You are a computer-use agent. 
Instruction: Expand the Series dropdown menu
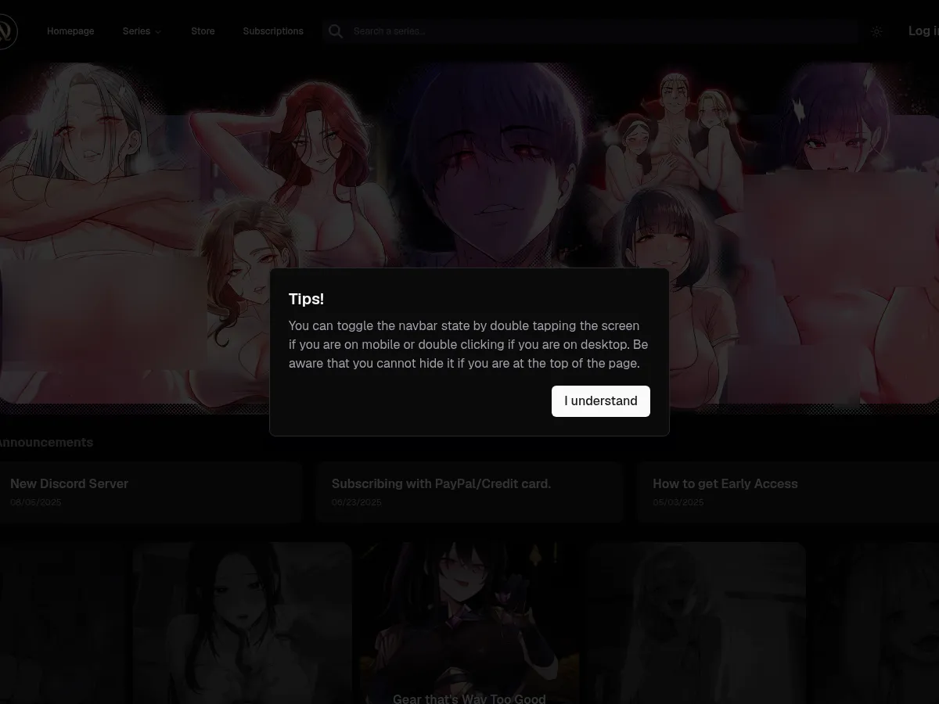coord(142,31)
